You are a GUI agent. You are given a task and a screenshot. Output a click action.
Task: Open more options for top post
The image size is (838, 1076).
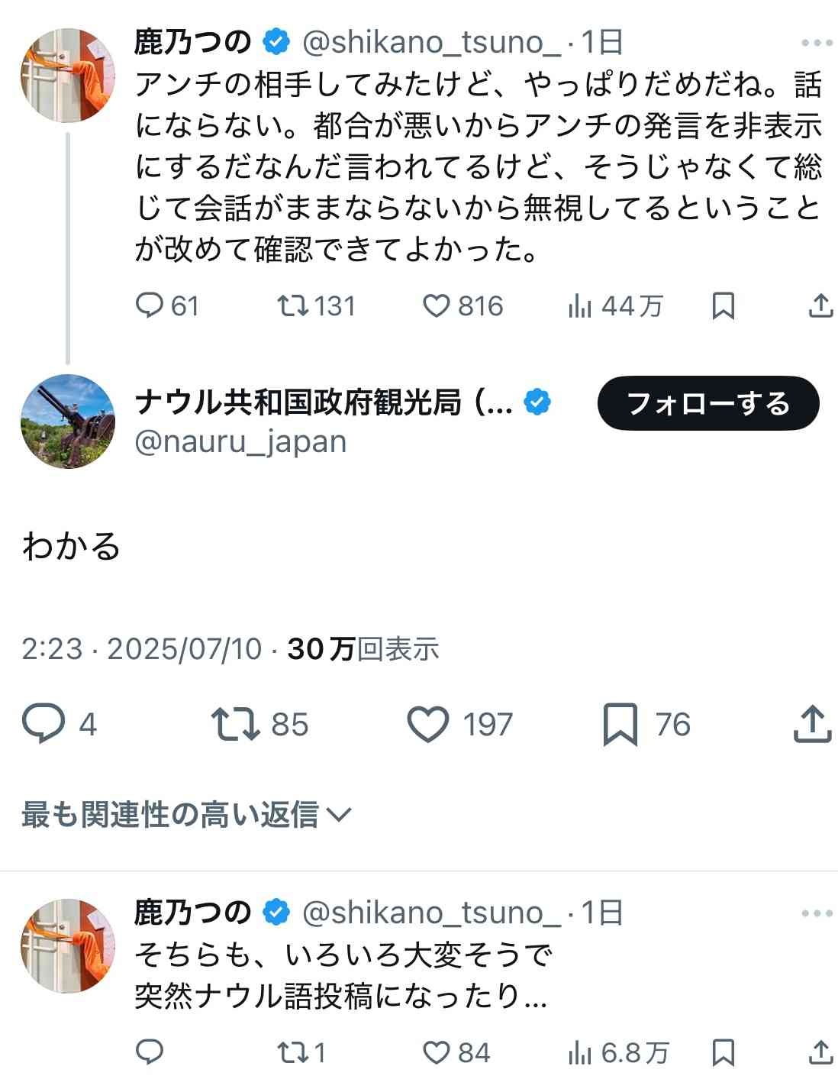(x=817, y=43)
